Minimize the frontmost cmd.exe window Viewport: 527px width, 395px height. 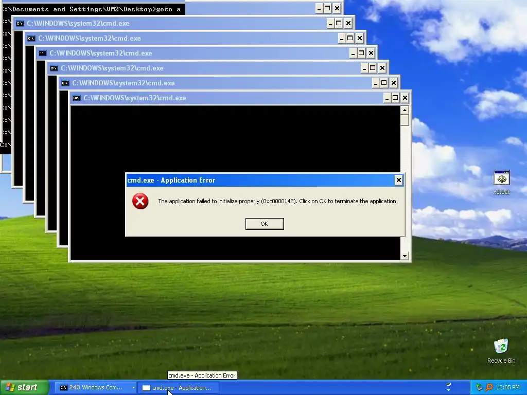pyautogui.click(x=387, y=98)
